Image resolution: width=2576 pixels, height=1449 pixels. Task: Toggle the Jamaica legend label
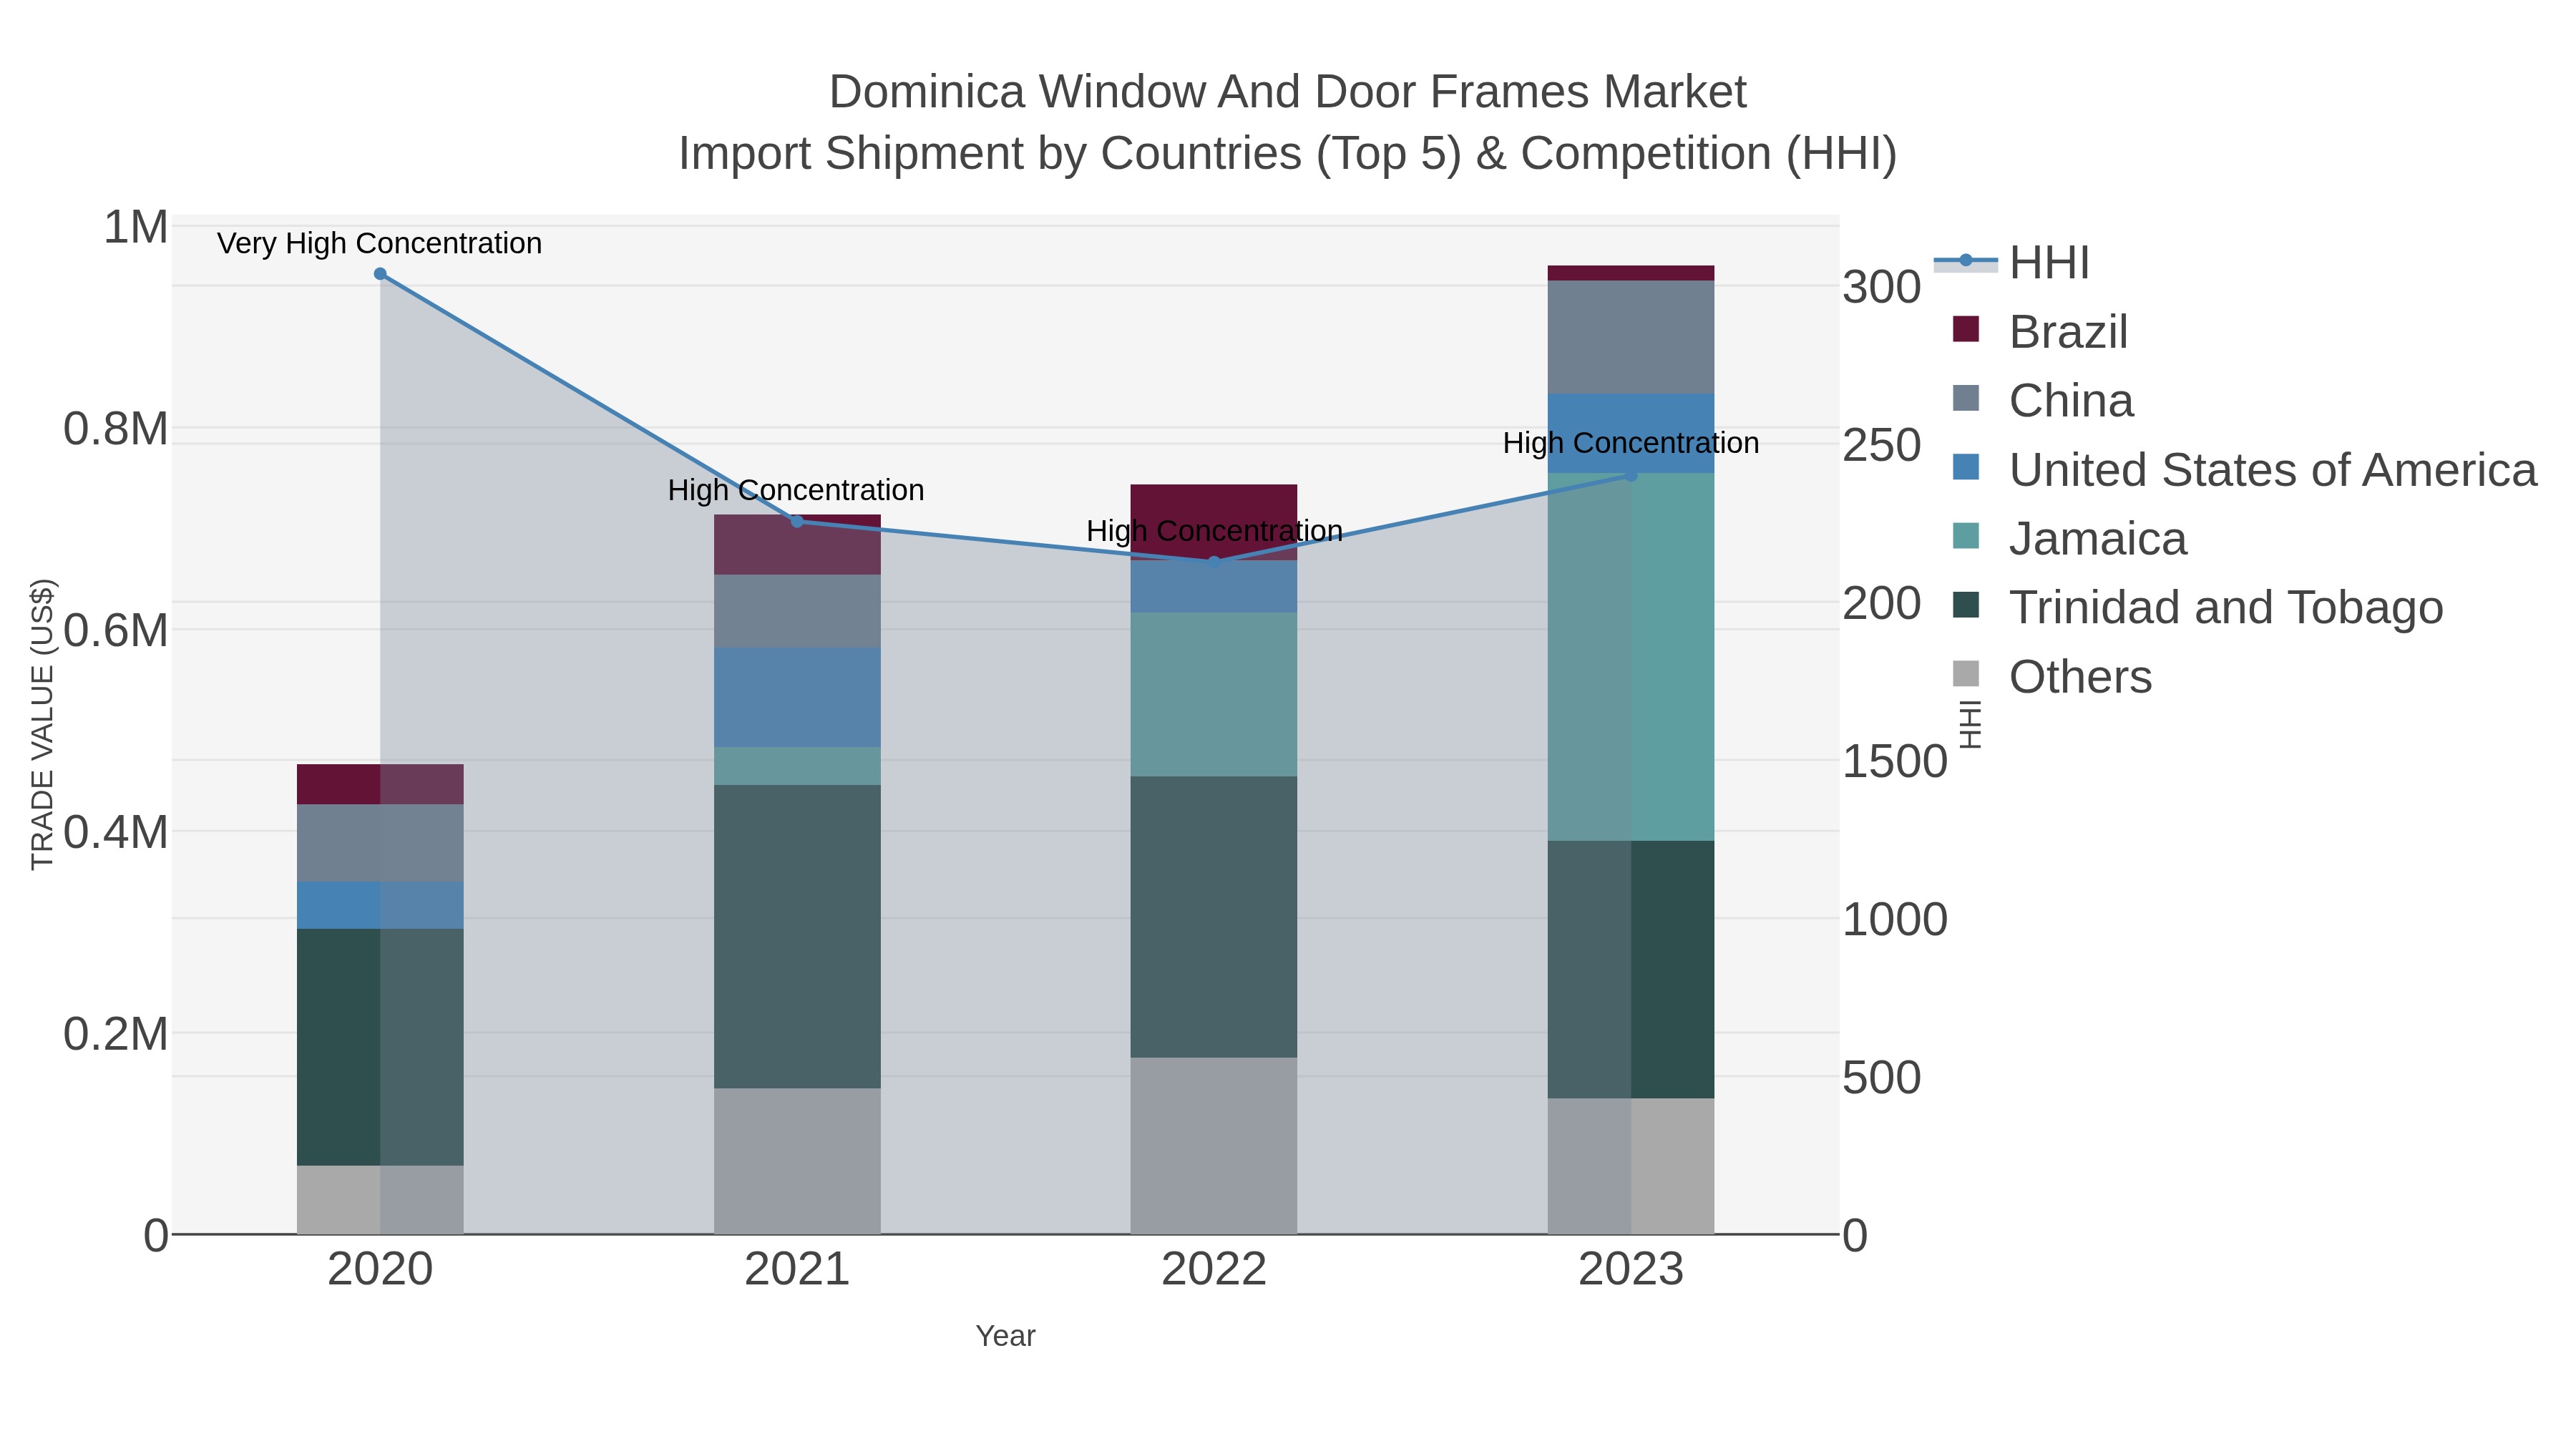click(x=2098, y=539)
